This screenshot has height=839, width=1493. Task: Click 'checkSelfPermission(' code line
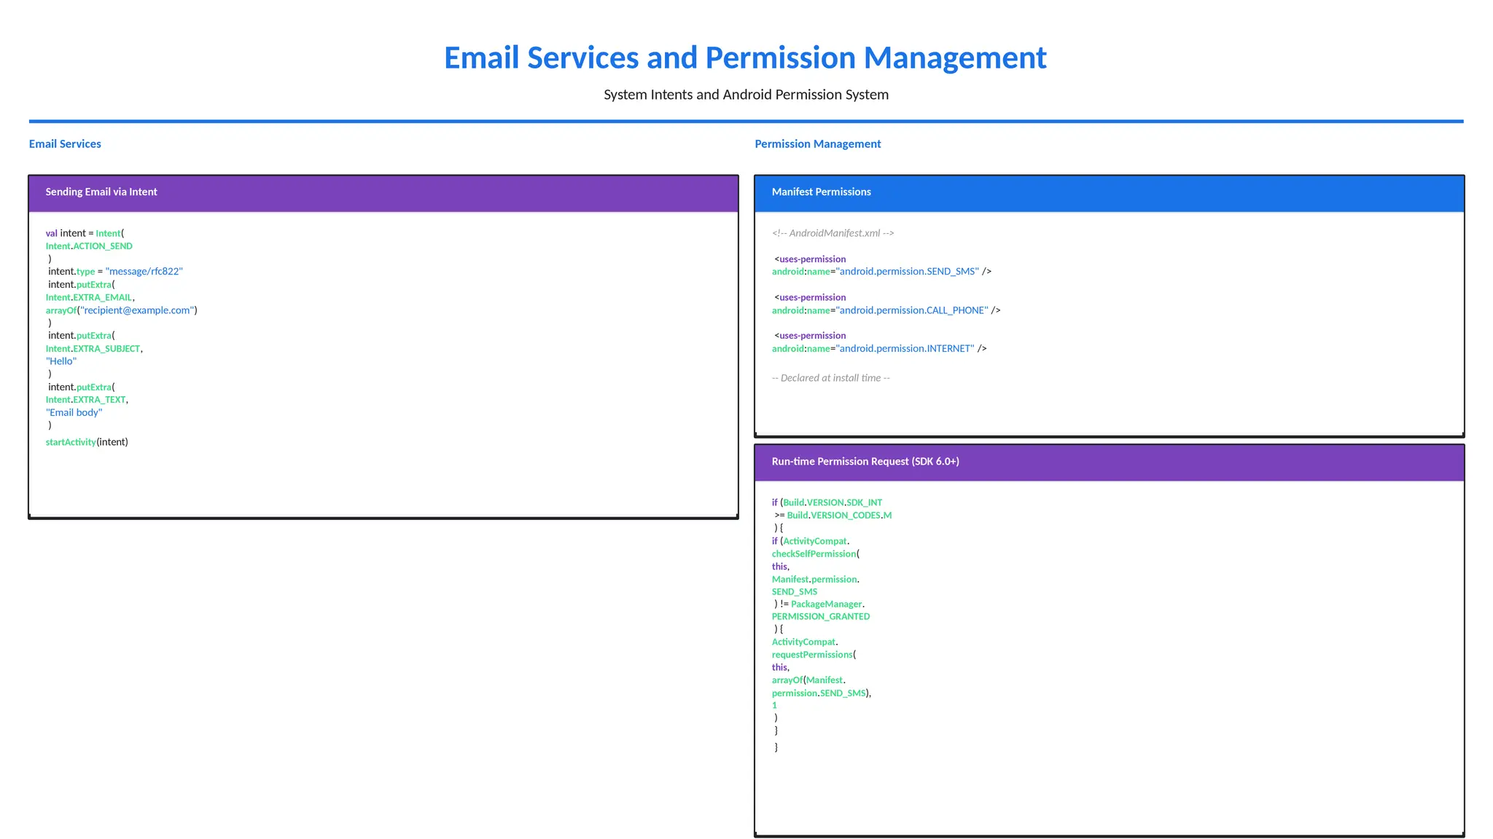click(x=816, y=554)
